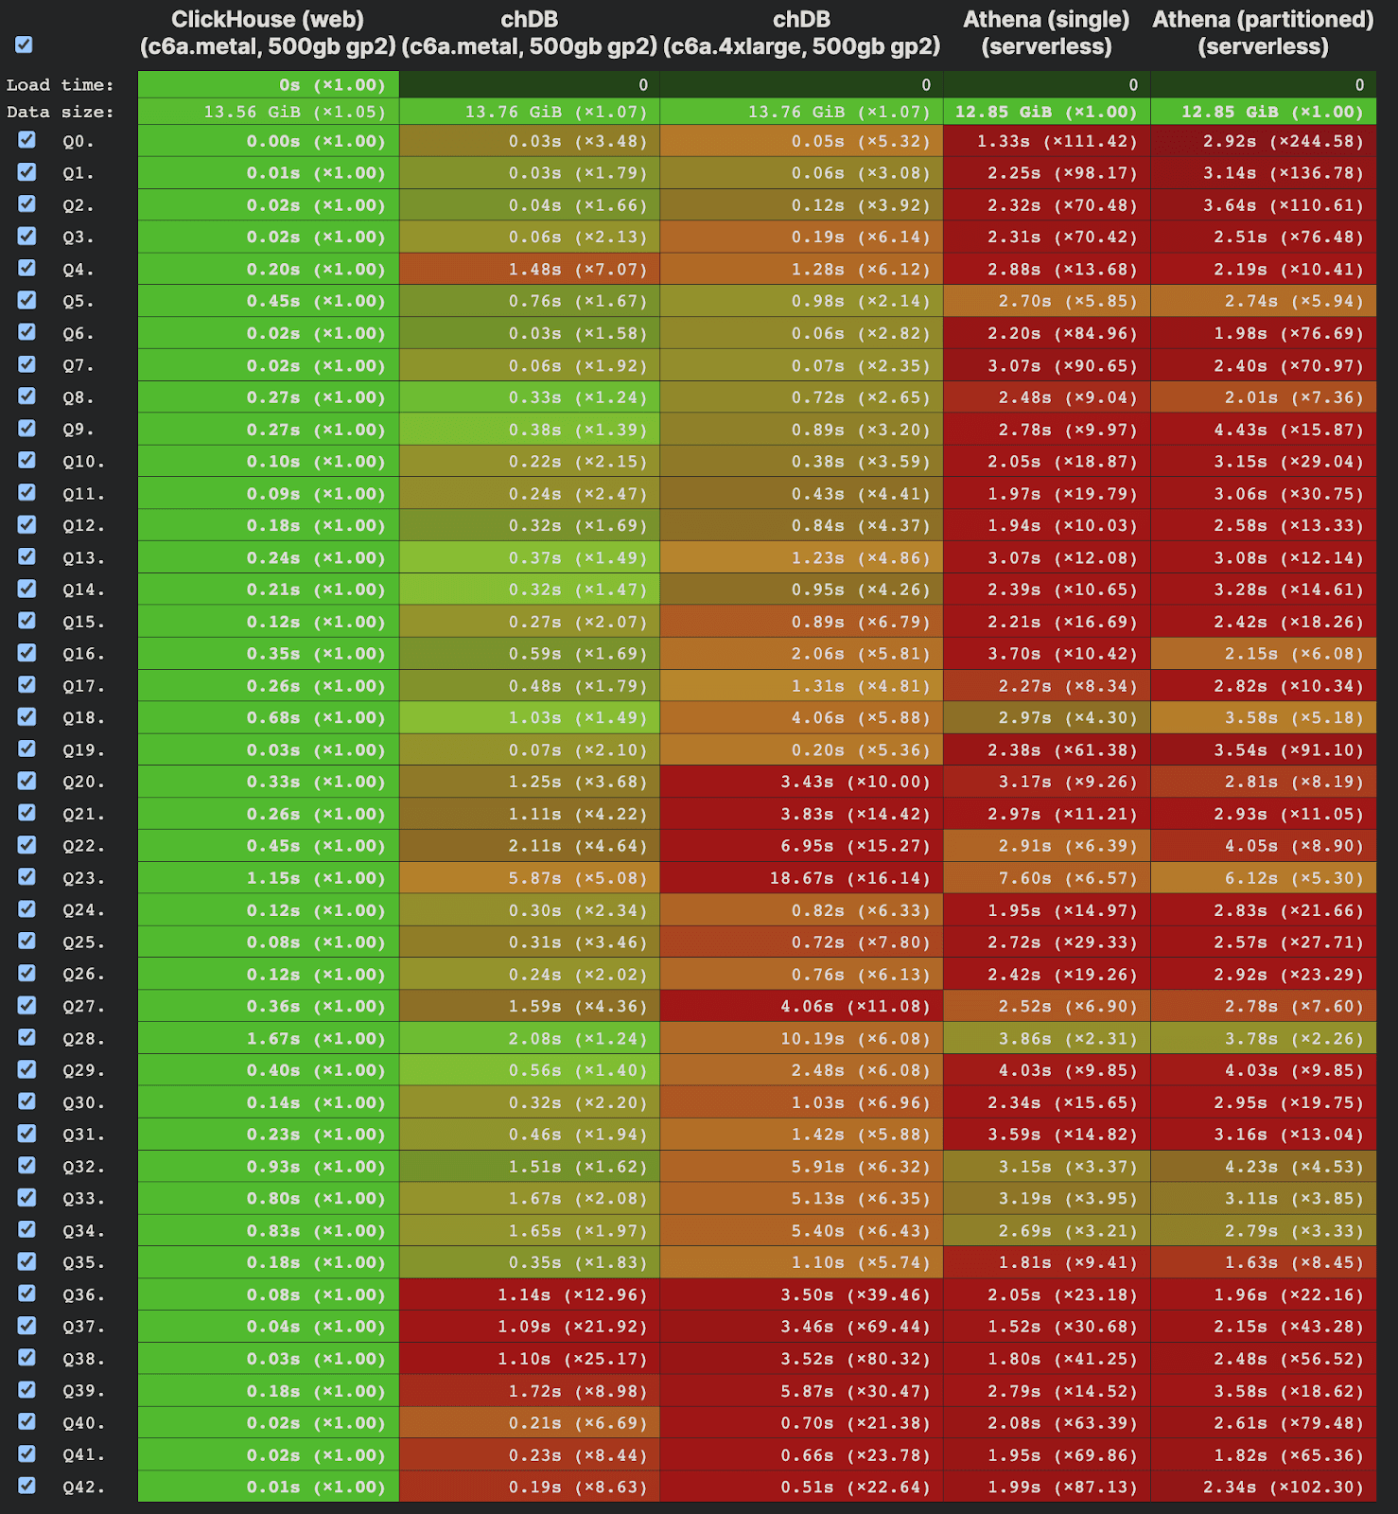The height and width of the screenshot is (1514, 1398).
Task: Toggle the Q33 query checkbox
Action: (x=26, y=1197)
